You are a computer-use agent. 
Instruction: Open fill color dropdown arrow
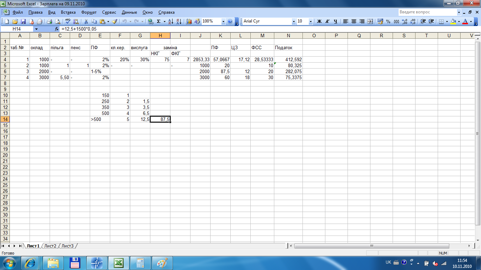(x=459, y=21)
